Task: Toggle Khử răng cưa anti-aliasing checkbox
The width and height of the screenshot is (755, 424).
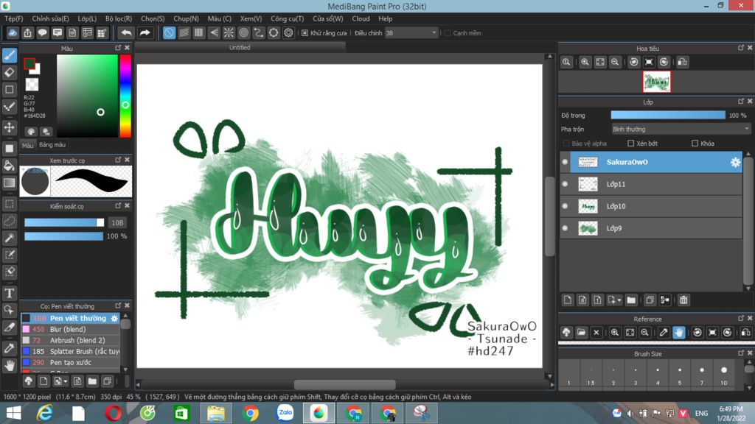Action: click(305, 33)
